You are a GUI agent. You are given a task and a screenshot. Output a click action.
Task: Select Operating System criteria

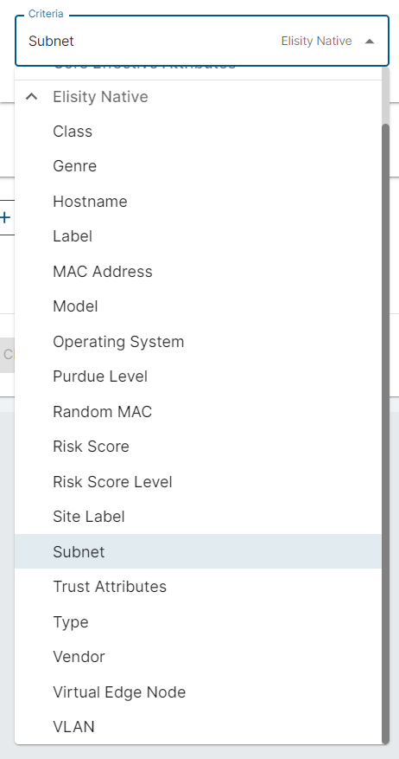click(x=198, y=342)
